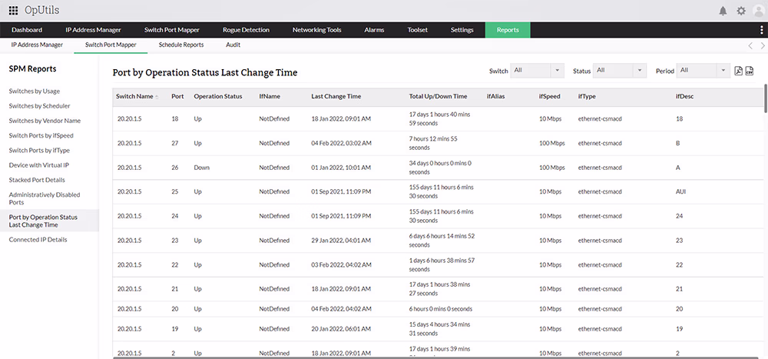The height and width of the screenshot is (359, 768).
Task: Open the three-dot more options menu
Action: (761, 30)
